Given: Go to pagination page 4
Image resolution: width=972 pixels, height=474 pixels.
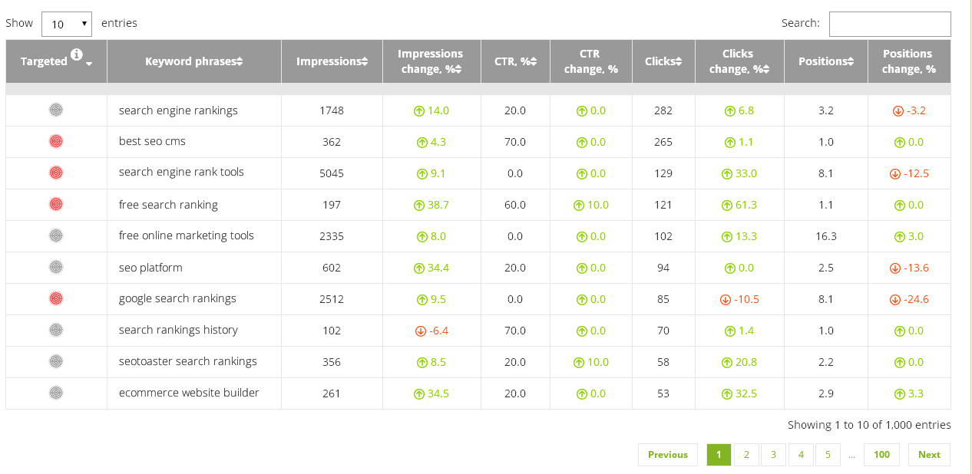Looking at the screenshot, I should coord(801,455).
